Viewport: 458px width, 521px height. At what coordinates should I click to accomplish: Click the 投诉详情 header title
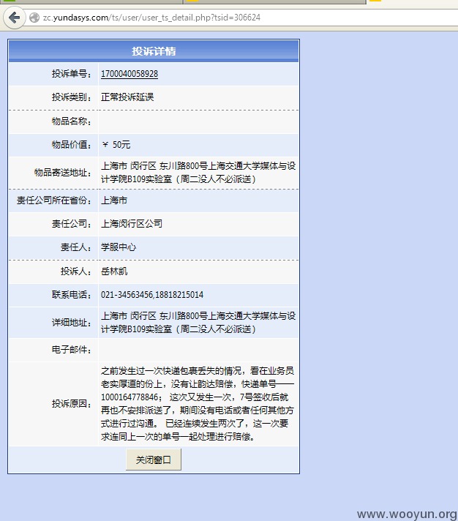pyautogui.click(x=154, y=51)
